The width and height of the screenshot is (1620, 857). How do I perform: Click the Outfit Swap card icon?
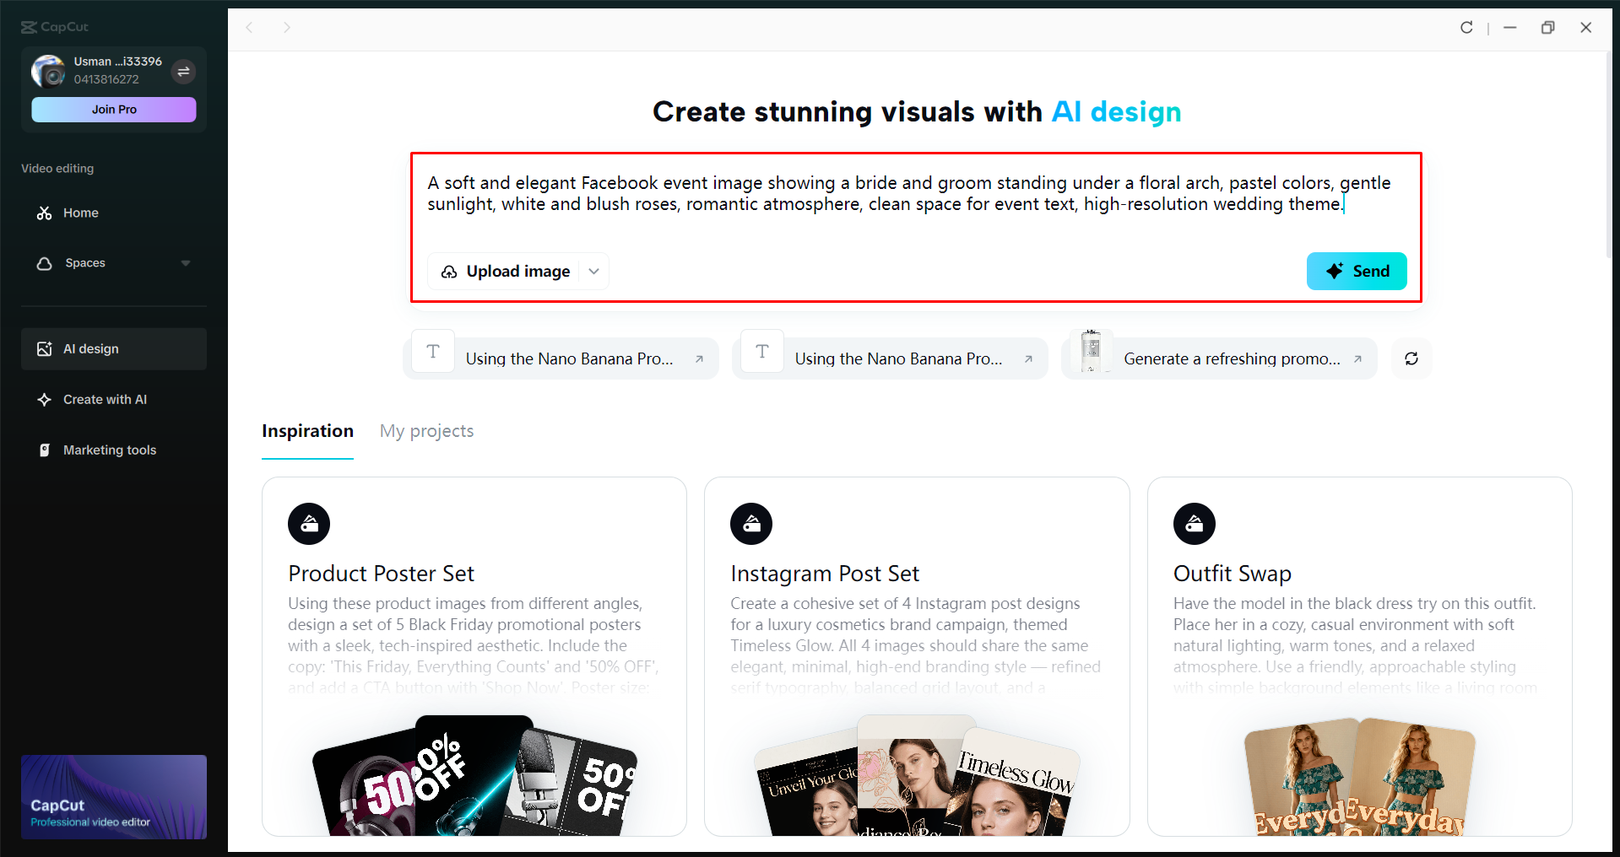(x=1194, y=523)
